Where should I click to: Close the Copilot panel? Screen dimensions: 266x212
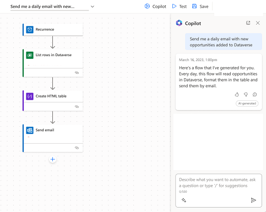258,23
